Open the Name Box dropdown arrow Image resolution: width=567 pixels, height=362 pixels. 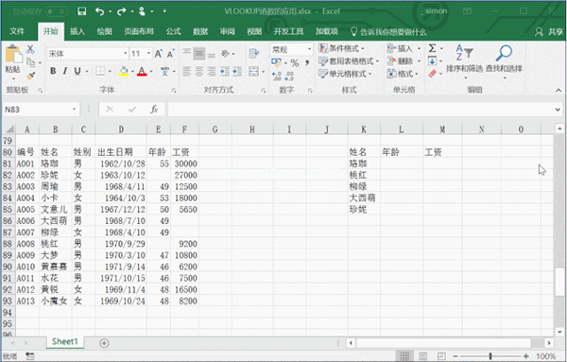point(74,110)
